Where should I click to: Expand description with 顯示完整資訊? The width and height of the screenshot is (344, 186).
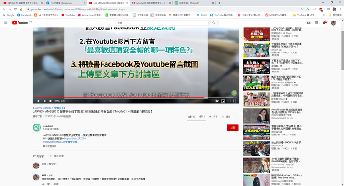(50, 146)
